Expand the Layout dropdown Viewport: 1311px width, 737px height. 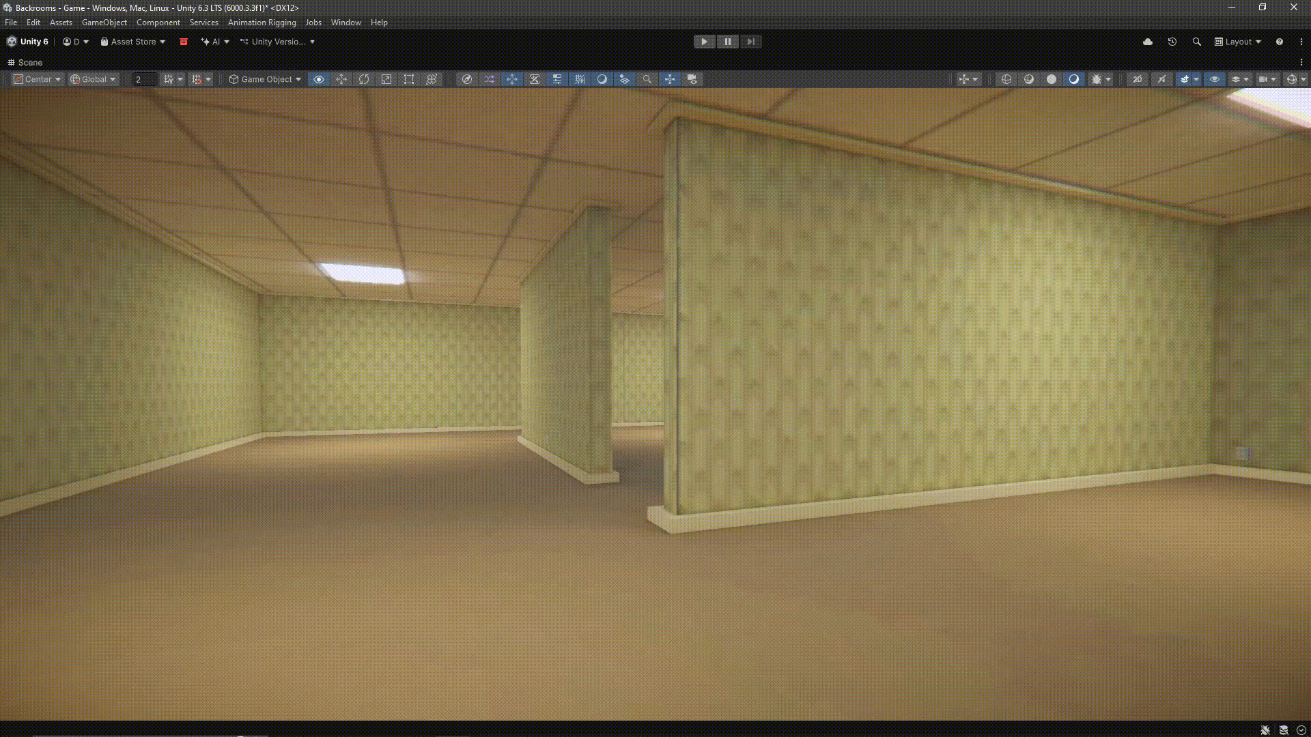pyautogui.click(x=1238, y=42)
